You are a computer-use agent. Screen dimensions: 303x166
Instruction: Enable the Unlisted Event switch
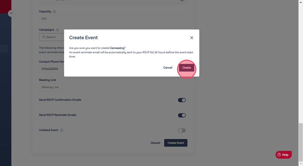182,130
